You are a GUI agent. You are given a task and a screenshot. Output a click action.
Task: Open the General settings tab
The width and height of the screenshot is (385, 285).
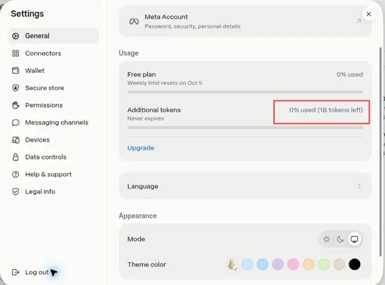click(x=53, y=36)
